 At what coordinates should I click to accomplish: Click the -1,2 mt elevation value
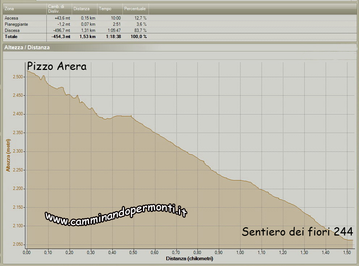click(x=64, y=24)
